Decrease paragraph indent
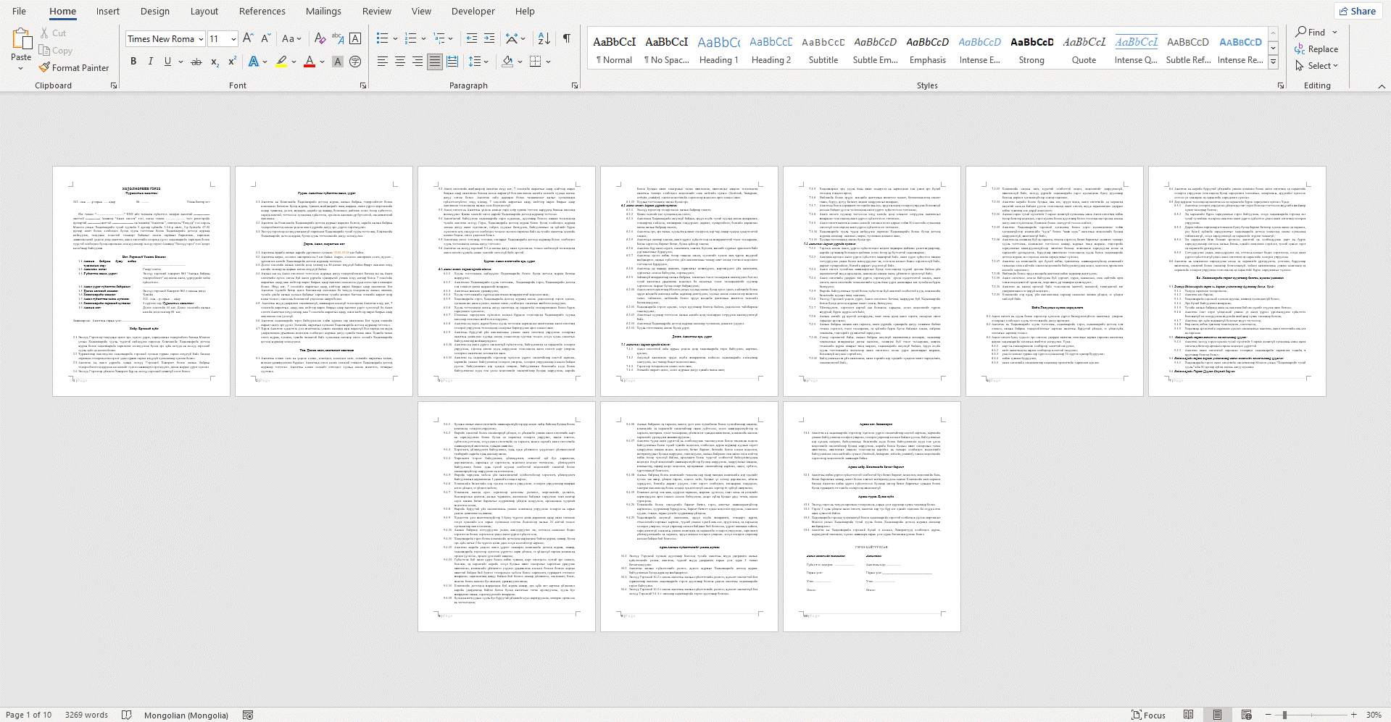 click(x=472, y=38)
